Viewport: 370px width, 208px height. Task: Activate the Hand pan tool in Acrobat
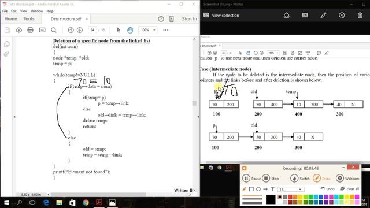click(130, 30)
